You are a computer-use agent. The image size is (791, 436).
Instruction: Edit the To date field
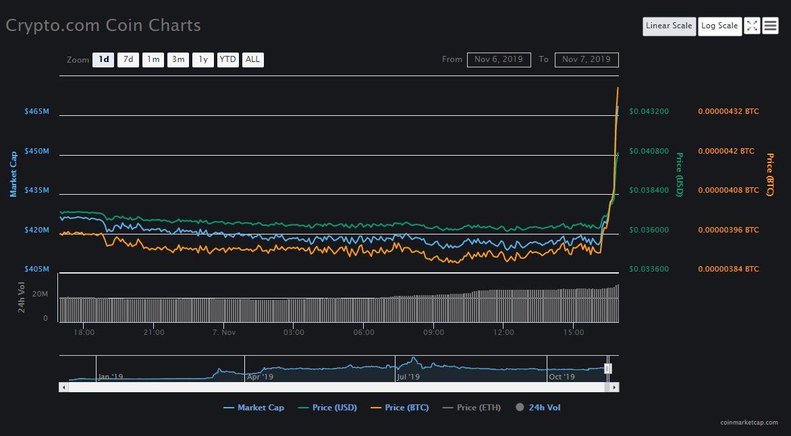click(x=587, y=59)
